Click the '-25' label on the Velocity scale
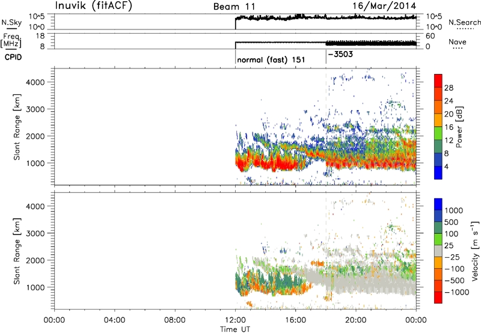Image resolution: width=481 pixels, height=333 pixels. tap(451, 257)
